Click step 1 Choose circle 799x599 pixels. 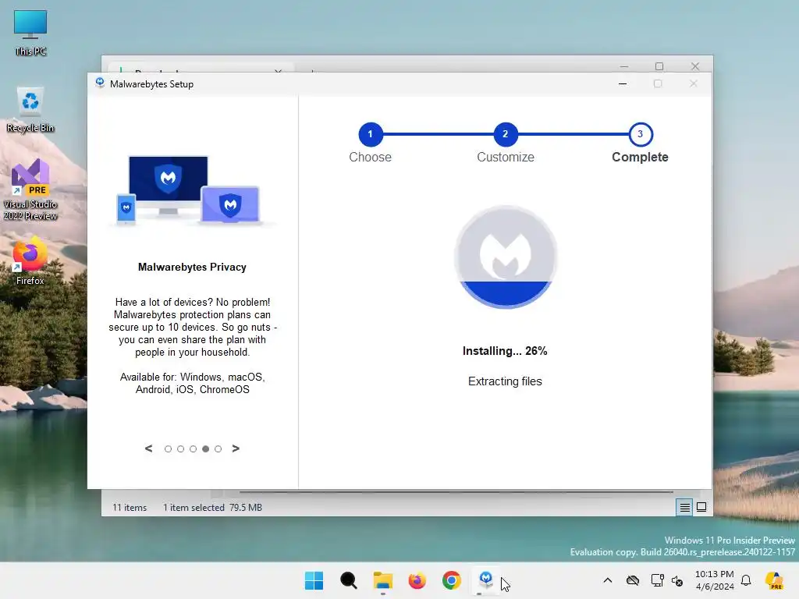(371, 134)
